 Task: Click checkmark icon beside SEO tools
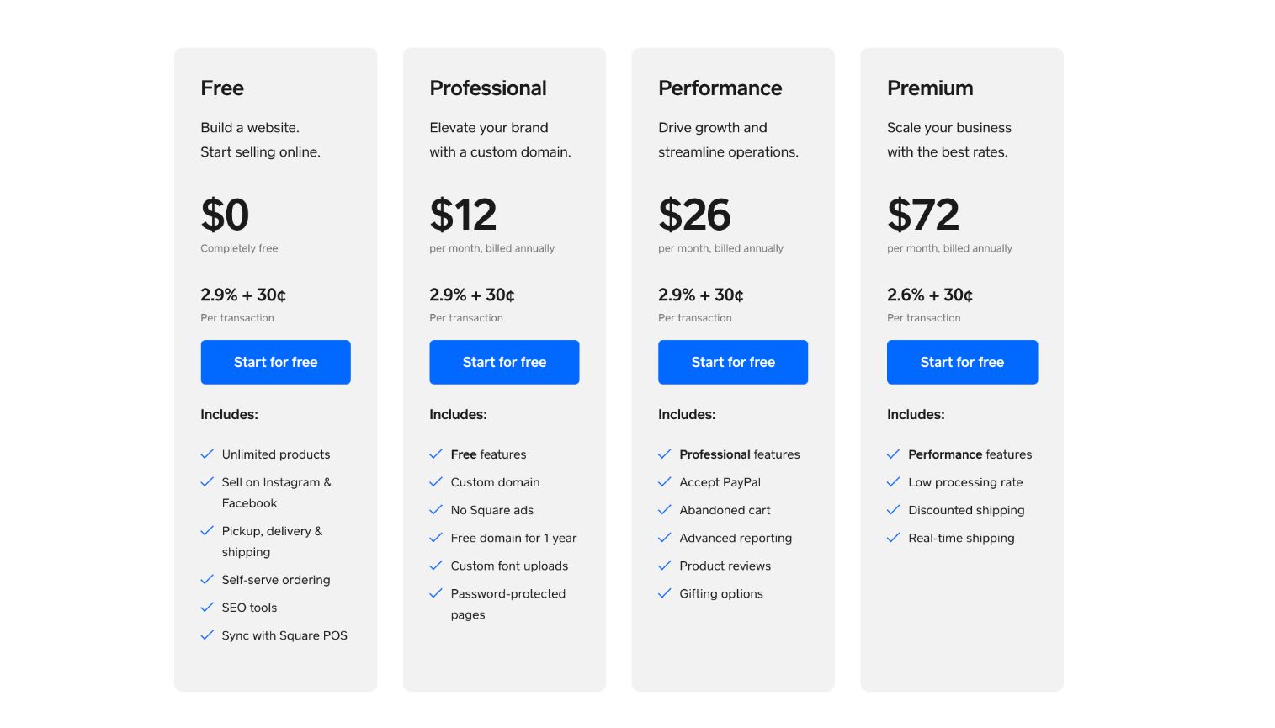207,608
